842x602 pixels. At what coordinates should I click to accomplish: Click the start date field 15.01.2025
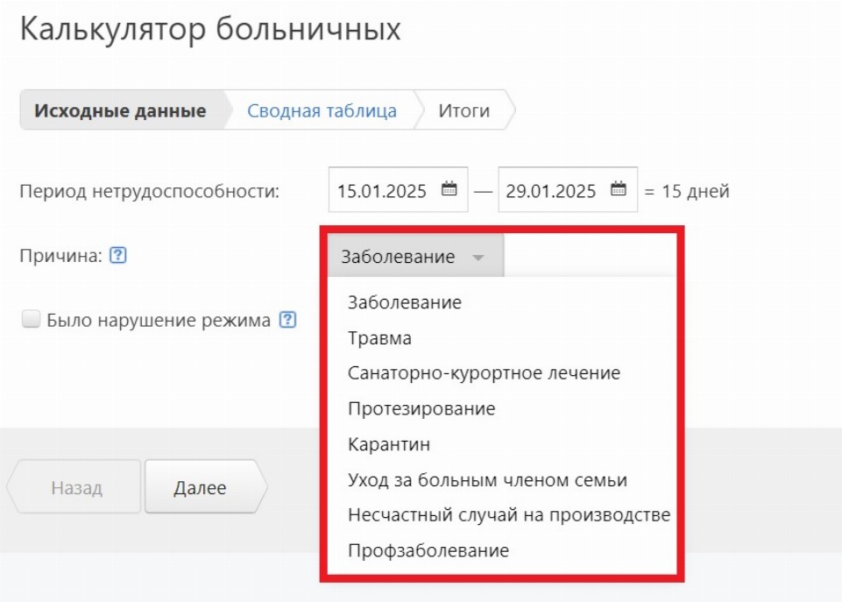point(382,190)
